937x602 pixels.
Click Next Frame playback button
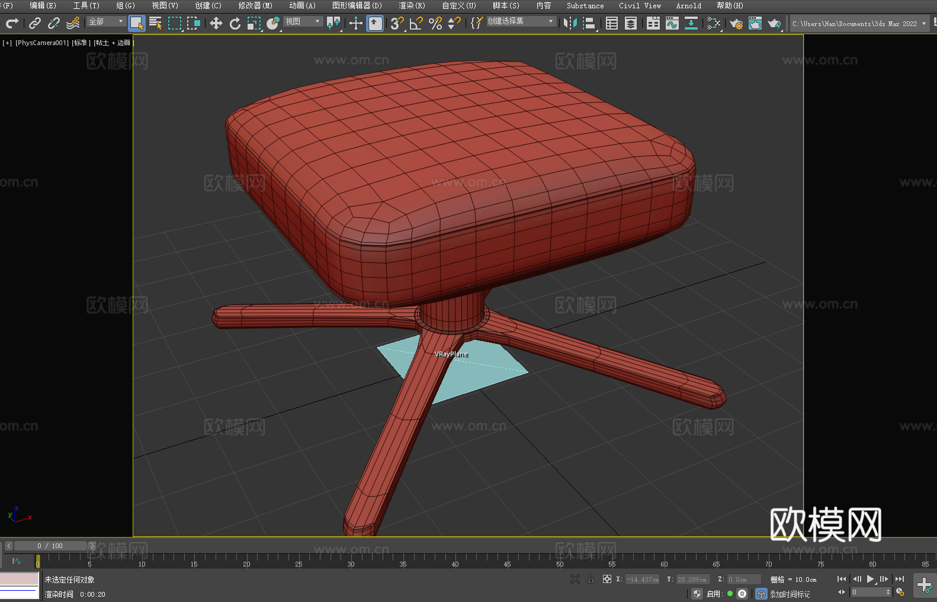pos(884,579)
